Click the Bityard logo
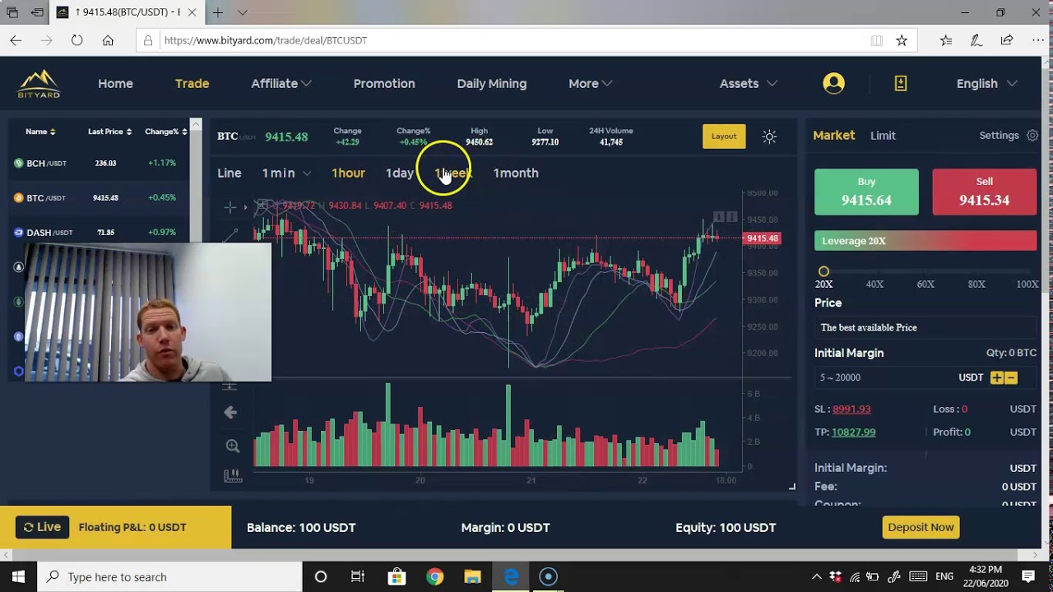The image size is (1053, 592). coord(39,84)
